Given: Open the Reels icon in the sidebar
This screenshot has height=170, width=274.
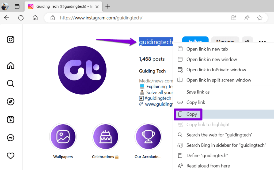Looking at the screenshot, I should (10, 119).
